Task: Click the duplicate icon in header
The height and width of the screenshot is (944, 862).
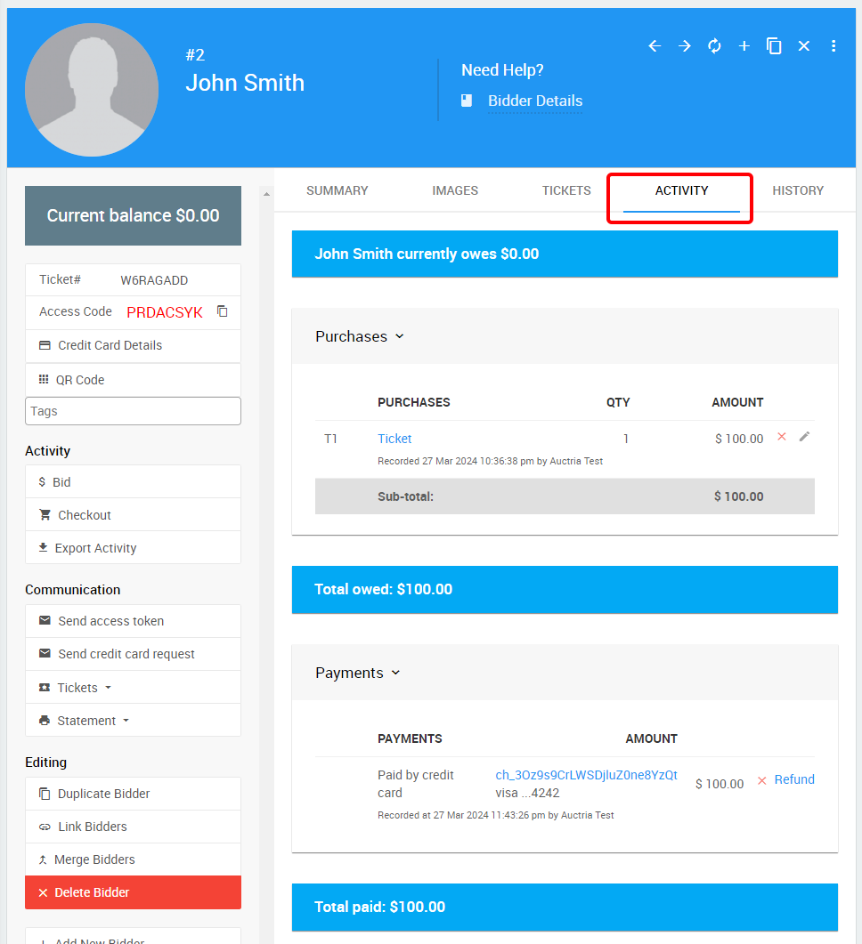Action: pyautogui.click(x=774, y=46)
